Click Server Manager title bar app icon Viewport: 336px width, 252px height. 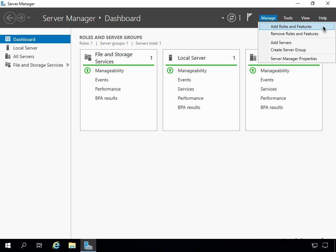3,4
